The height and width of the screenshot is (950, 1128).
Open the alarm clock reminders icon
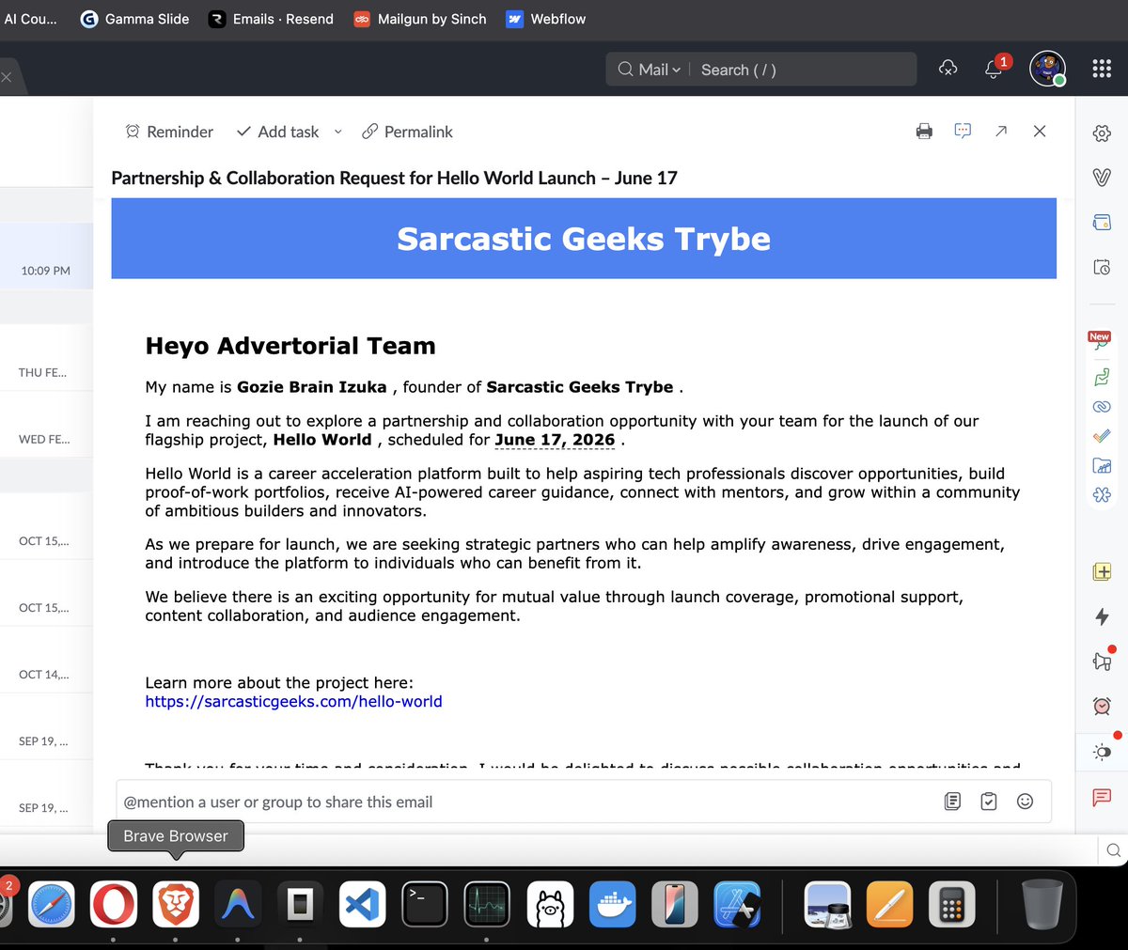pos(1102,706)
